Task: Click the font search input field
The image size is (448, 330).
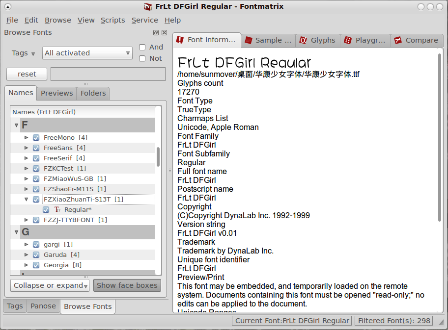Action: click(108, 74)
